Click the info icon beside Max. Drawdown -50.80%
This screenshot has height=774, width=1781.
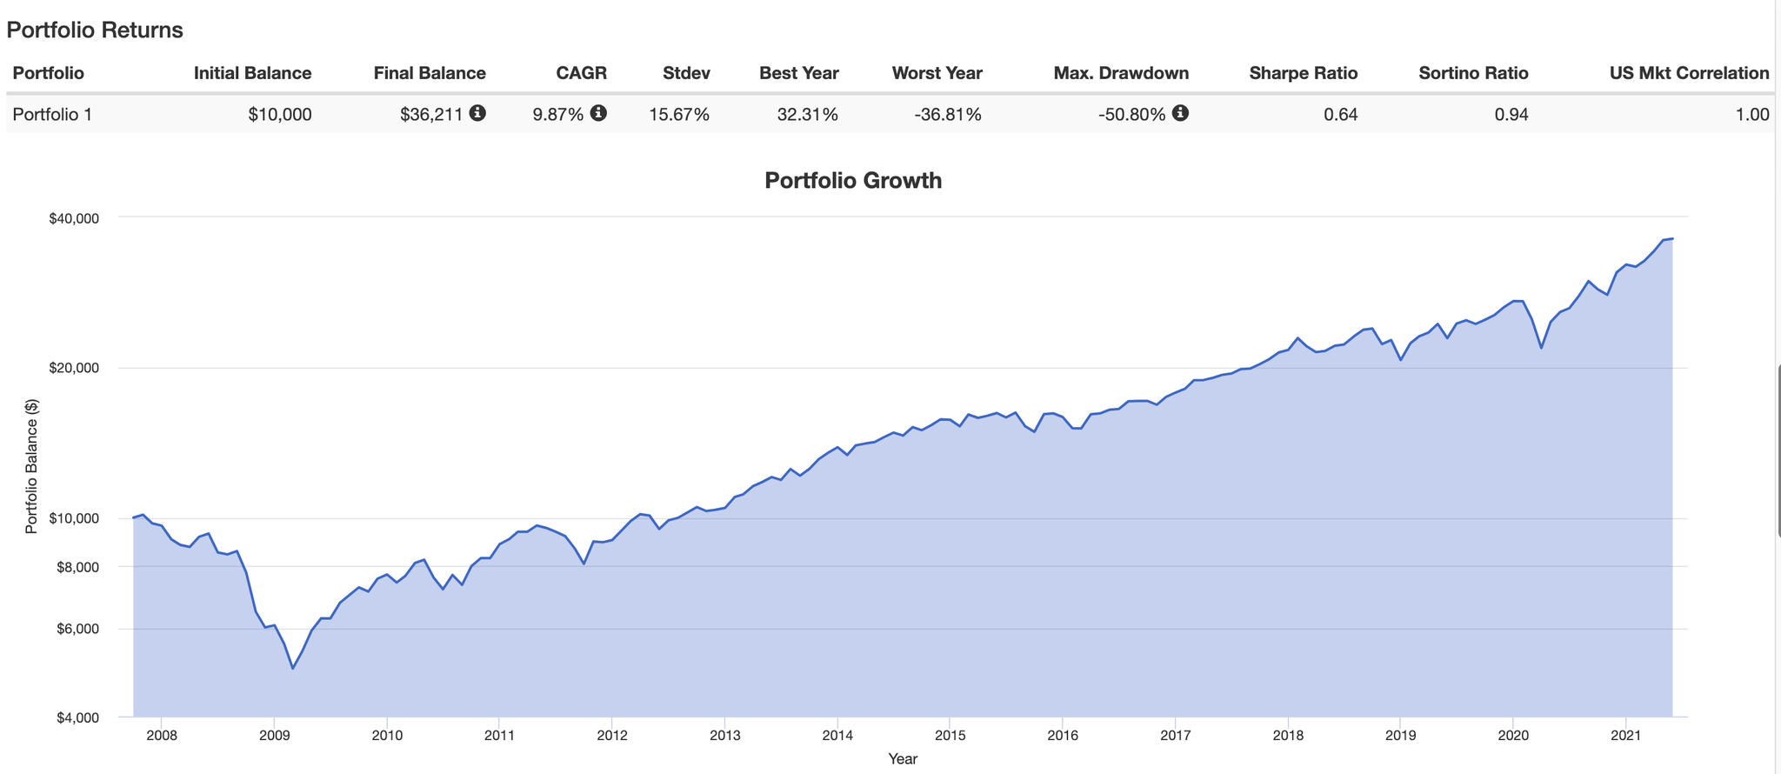(x=1180, y=112)
